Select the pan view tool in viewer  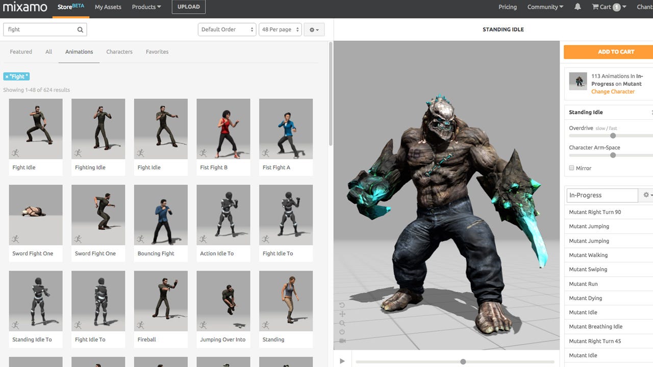click(x=342, y=314)
